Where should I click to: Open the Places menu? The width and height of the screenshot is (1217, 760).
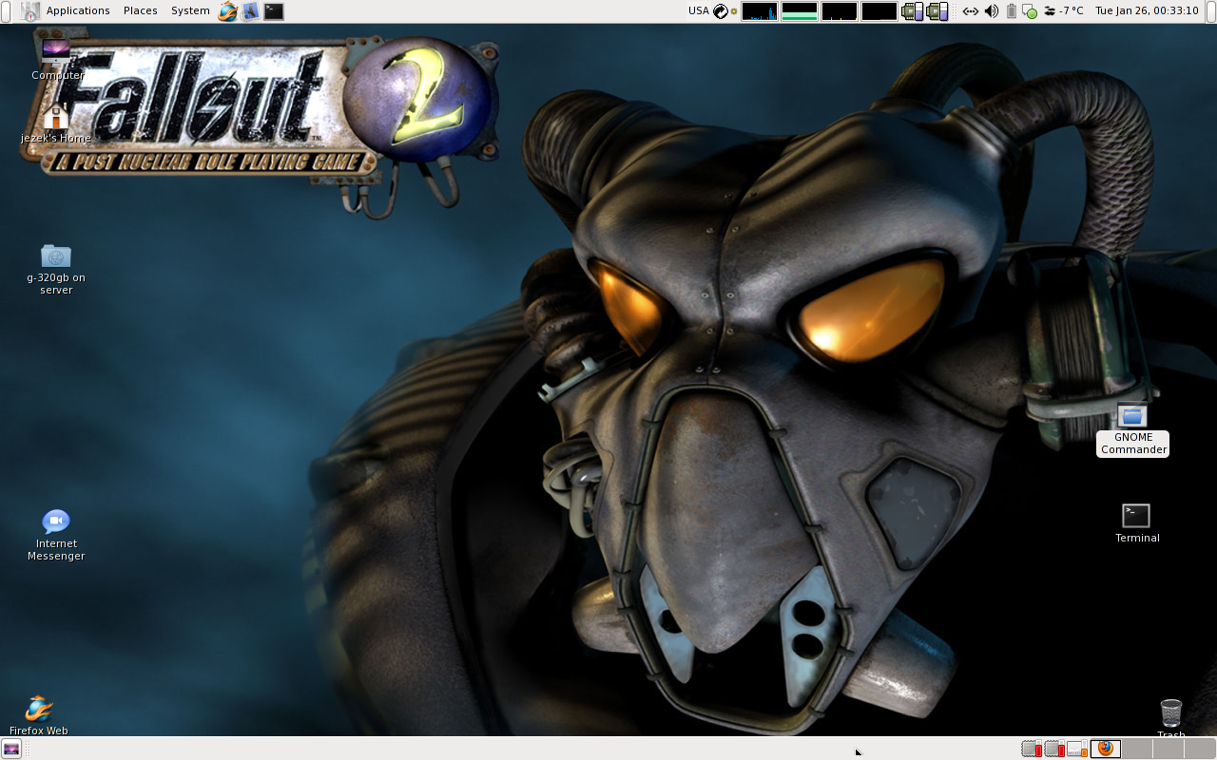pos(141,10)
